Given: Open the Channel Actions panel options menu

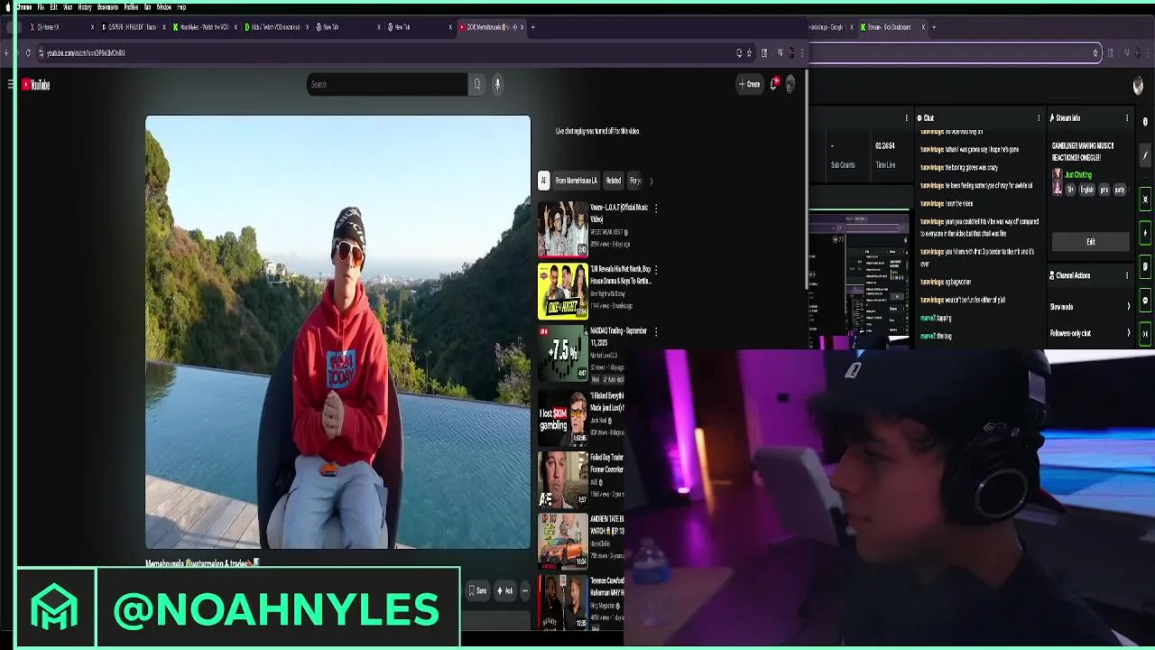Looking at the screenshot, I should (x=1126, y=275).
